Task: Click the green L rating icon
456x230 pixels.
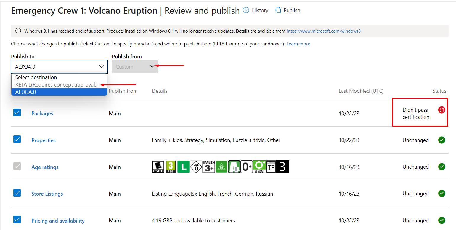Action: (183, 167)
